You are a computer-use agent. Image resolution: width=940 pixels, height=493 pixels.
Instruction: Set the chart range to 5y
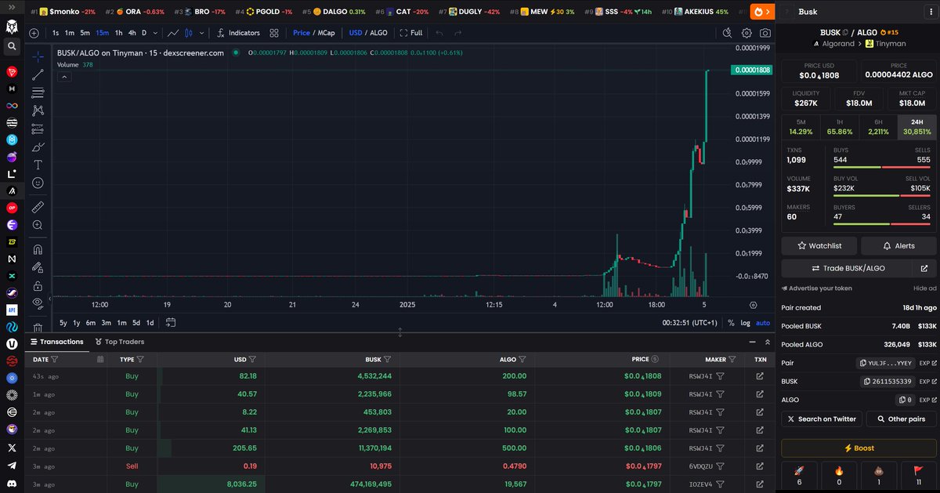pos(63,322)
